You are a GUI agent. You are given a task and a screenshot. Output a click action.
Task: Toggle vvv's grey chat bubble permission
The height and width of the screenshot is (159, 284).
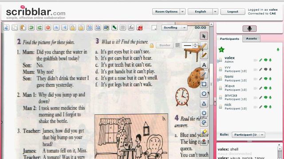click(x=265, y=69)
